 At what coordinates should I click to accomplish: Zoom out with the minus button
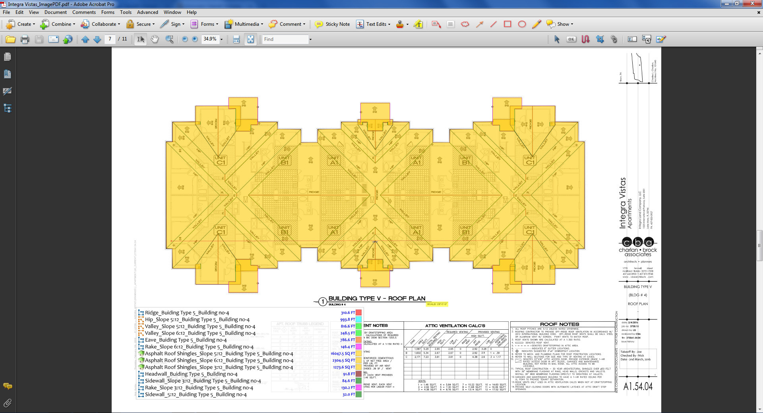point(185,39)
